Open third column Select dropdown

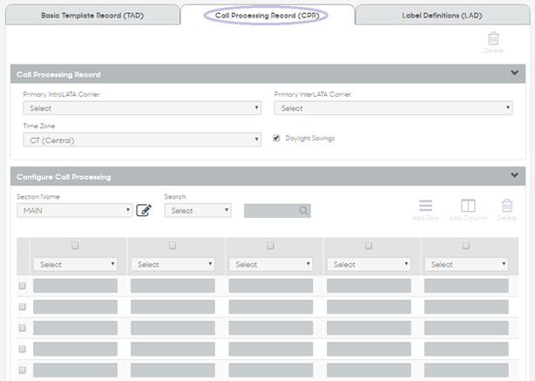click(271, 264)
